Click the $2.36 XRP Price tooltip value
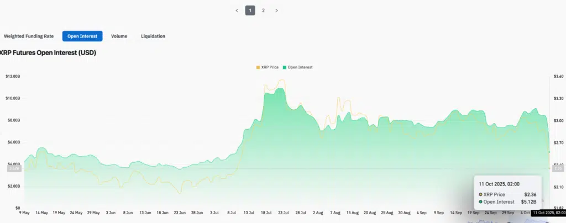 [531, 194]
